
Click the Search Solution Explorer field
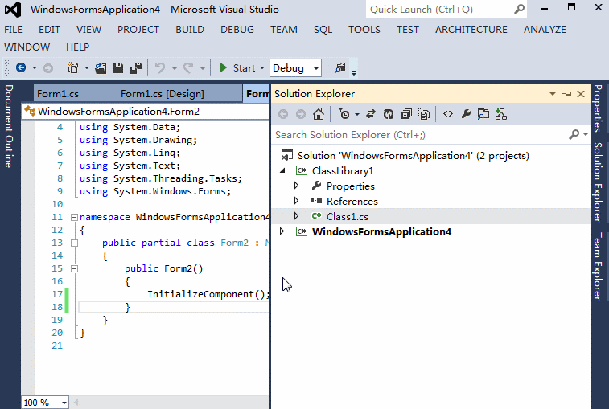[x=422, y=135]
